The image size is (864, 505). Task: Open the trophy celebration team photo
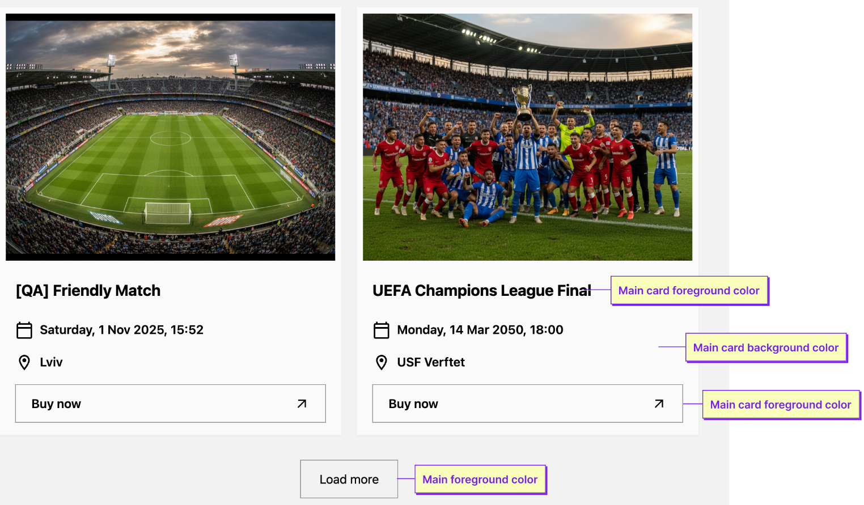(527, 137)
